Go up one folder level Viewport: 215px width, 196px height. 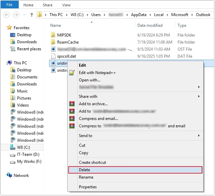pos(32,15)
